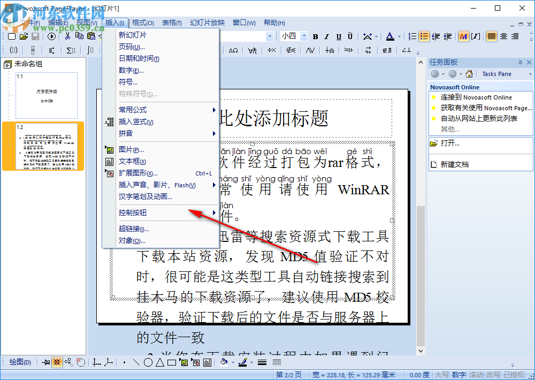Click the ΔΩ symbol insertion icon
The width and height of the screenshot is (535, 380).
tap(232, 51)
